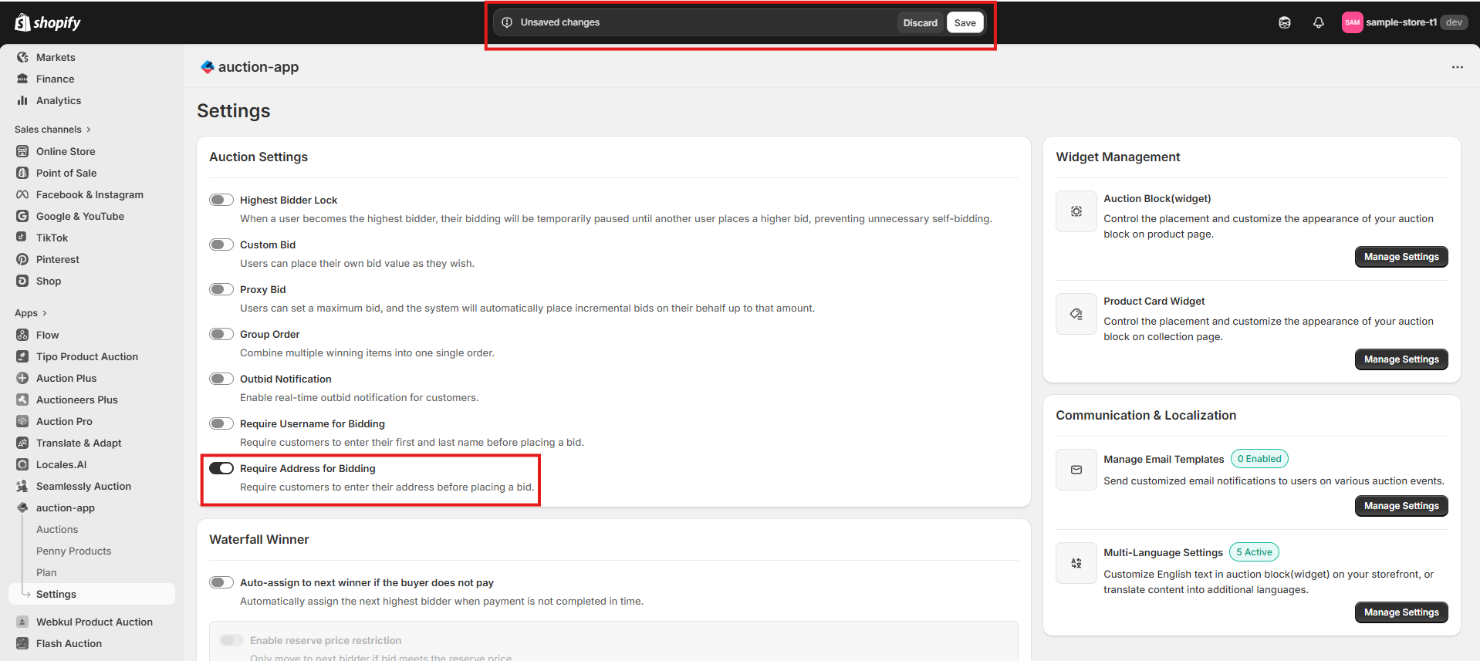Screen dimensions: 1480x661
Task: Click the Product Card Widget icon
Action: (1076, 314)
